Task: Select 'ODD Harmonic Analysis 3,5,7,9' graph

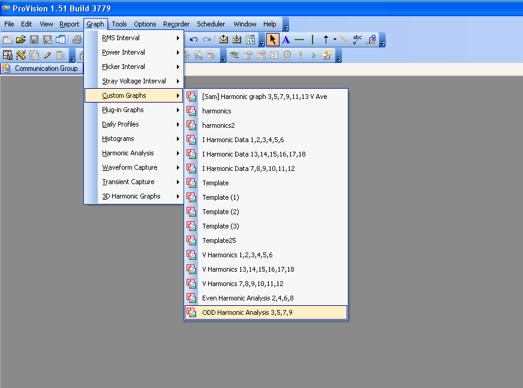Action: click(248, 312)
